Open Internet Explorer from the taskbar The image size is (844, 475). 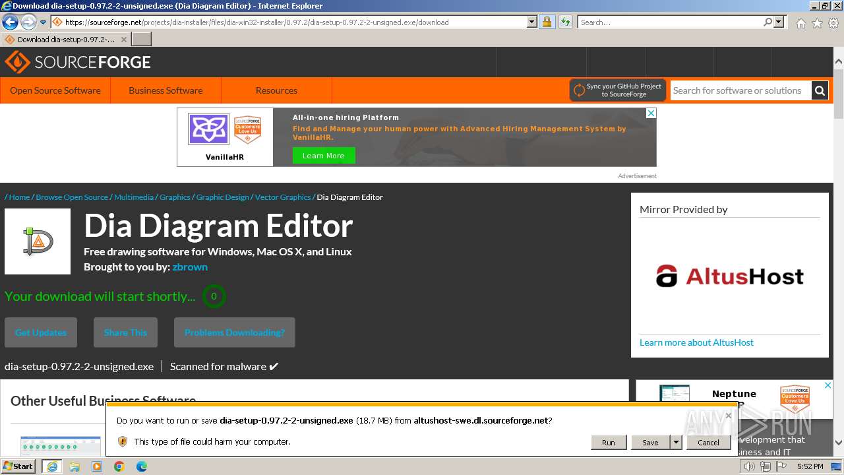point(51,466)
